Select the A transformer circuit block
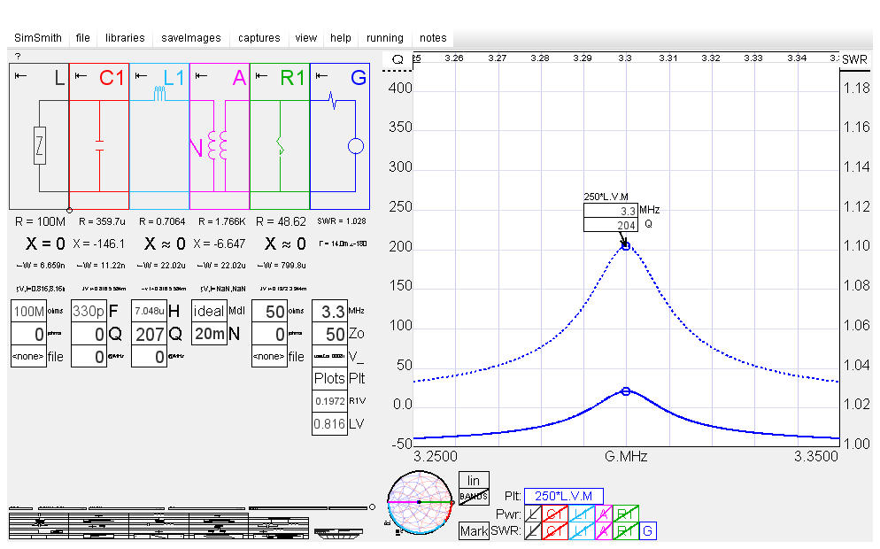 [x=220, y=136]
